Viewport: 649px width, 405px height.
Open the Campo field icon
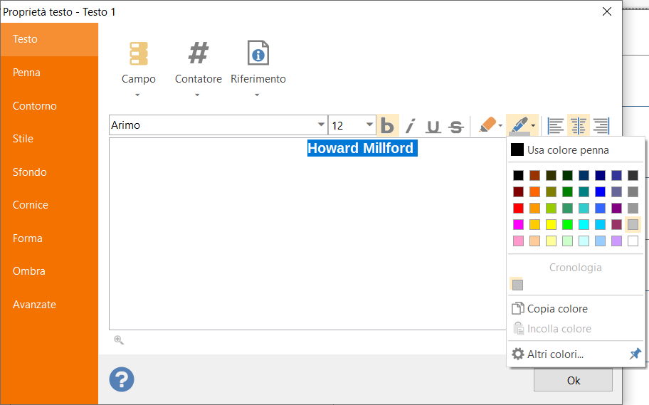tap(139, 53)
